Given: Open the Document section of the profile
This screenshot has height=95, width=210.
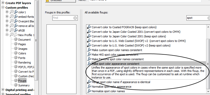Looking at the screenshot, I should 24,40.
